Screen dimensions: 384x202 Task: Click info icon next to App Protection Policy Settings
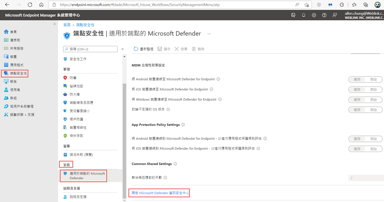pyautogui.click(x=183, y=125)
